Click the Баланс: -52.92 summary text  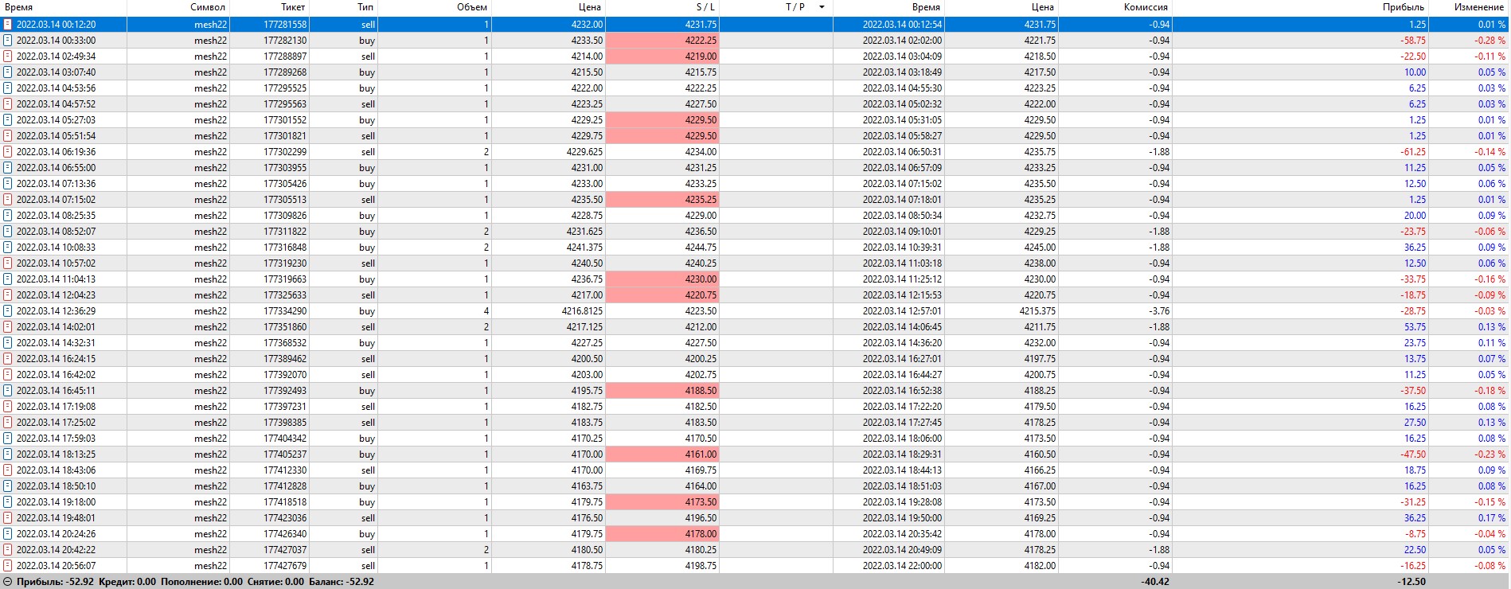[342, 582]
